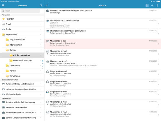The image size is (161, 121).
Task: Open mit Servicevertrag chevron
Action: click(40, 55)
